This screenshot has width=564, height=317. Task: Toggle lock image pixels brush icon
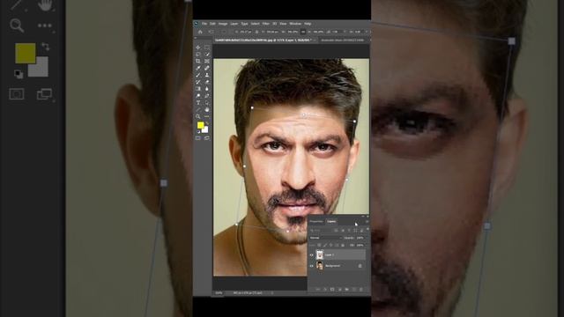coord(325,245)
